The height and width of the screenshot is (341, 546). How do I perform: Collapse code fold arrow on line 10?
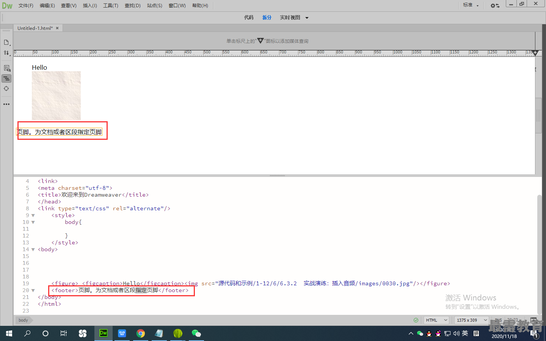[x=33, y=222]
